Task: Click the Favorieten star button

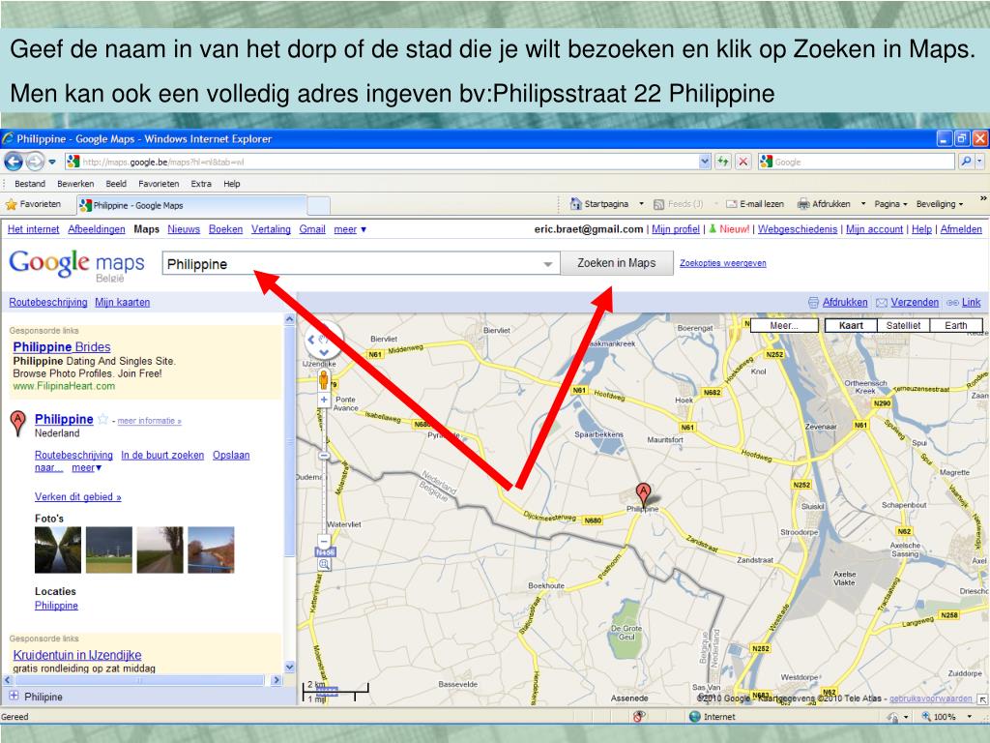Action: pyautogui.click(x=33, y=204)
